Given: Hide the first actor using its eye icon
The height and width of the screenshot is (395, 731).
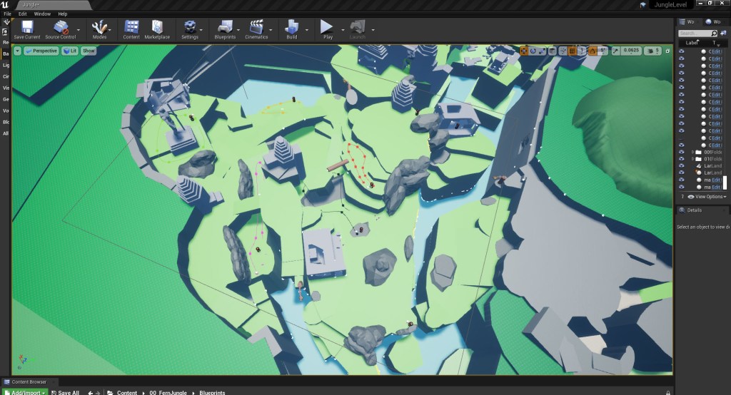Looking at the screenshot, I should pos(681,52).
